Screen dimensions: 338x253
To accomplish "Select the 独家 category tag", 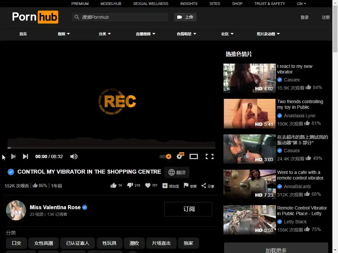I will (188, 243).
